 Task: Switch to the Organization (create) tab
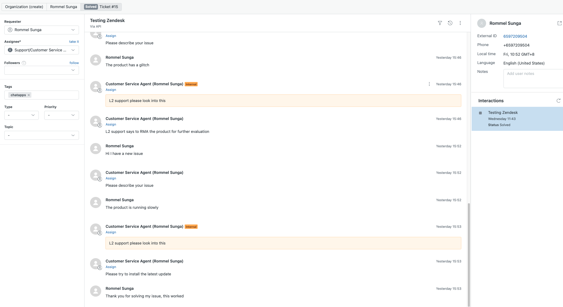24,7
